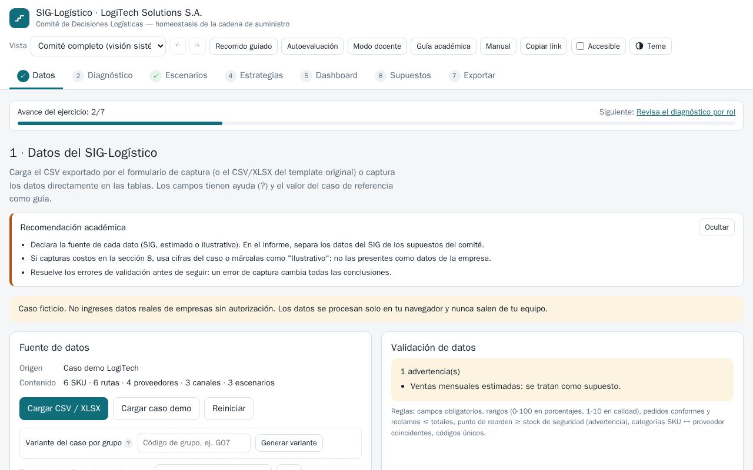Click Generar variante button
This screenshot has height=470, width=753.
[x=289, y=443]
